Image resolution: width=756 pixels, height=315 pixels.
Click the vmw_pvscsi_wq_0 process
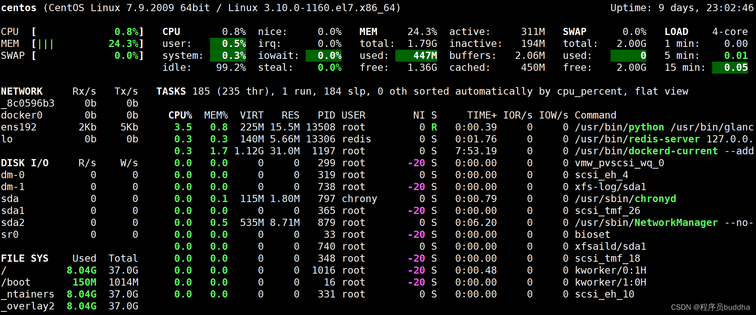pyautogui.click(x=619, y=163)
